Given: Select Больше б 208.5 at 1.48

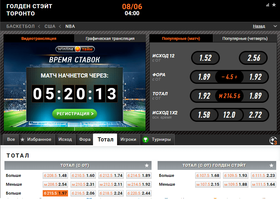Looking at the screenshot, I should point(55,176).
